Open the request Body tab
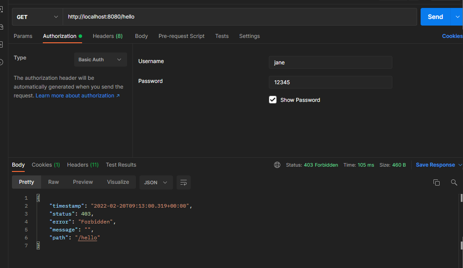The height and width of the screenshot is (268, 463). tap(141, 36)
